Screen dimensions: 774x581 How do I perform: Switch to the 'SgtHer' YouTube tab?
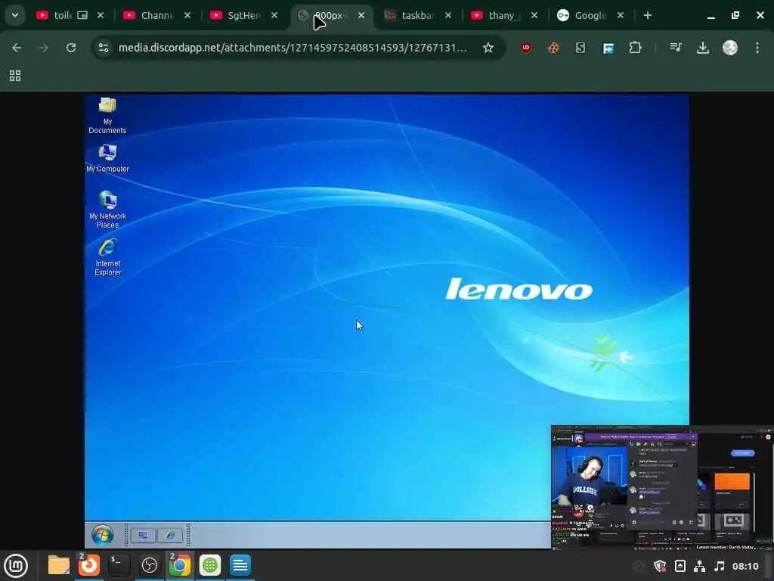pos(243,15)
